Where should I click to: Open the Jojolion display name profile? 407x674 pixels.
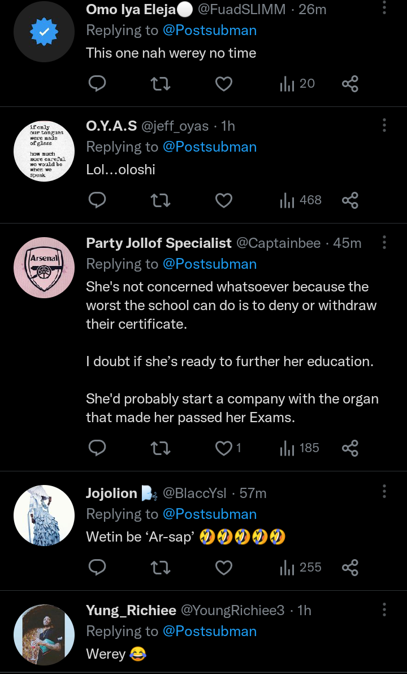tap(111, 493)
